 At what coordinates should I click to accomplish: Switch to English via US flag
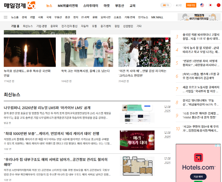pos(202,5)
